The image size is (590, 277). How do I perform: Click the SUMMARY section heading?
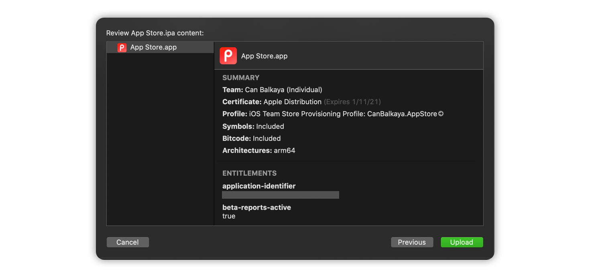(241, 77)
